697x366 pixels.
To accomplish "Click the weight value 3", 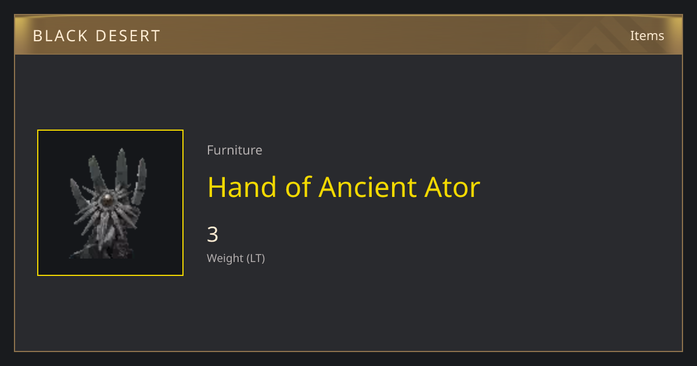I will click(213, 235).
